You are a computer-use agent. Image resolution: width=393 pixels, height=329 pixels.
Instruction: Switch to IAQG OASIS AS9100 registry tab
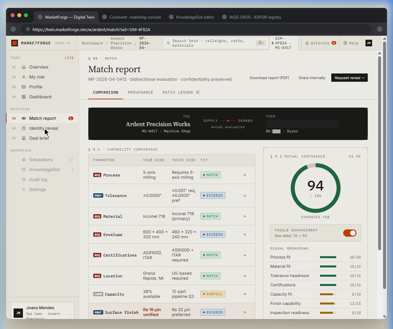click(x=252, y=17)
